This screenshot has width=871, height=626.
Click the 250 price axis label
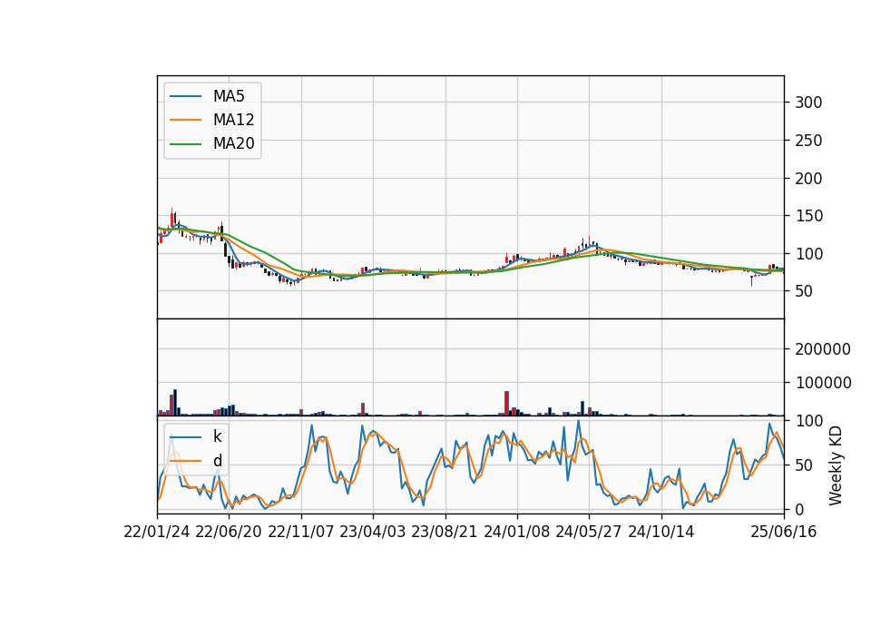[808, 141]
